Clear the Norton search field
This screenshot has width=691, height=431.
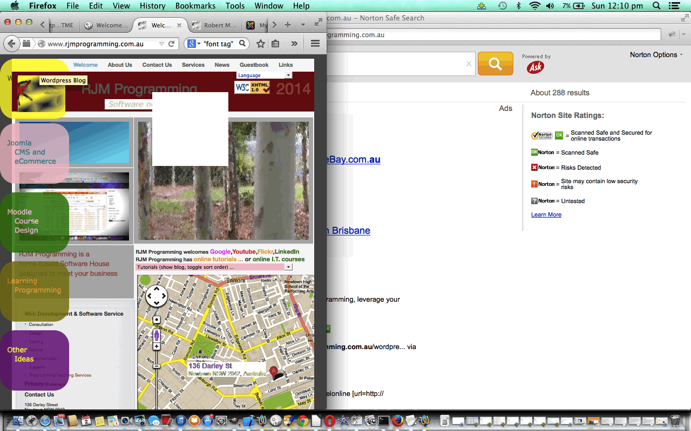[x=469, y=64]
